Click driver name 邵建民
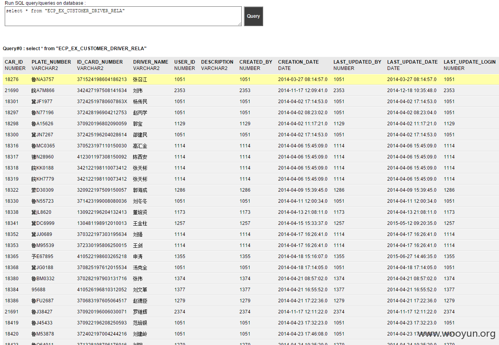The width and height of the screenshot is (499, 345). tap(140, 135)
